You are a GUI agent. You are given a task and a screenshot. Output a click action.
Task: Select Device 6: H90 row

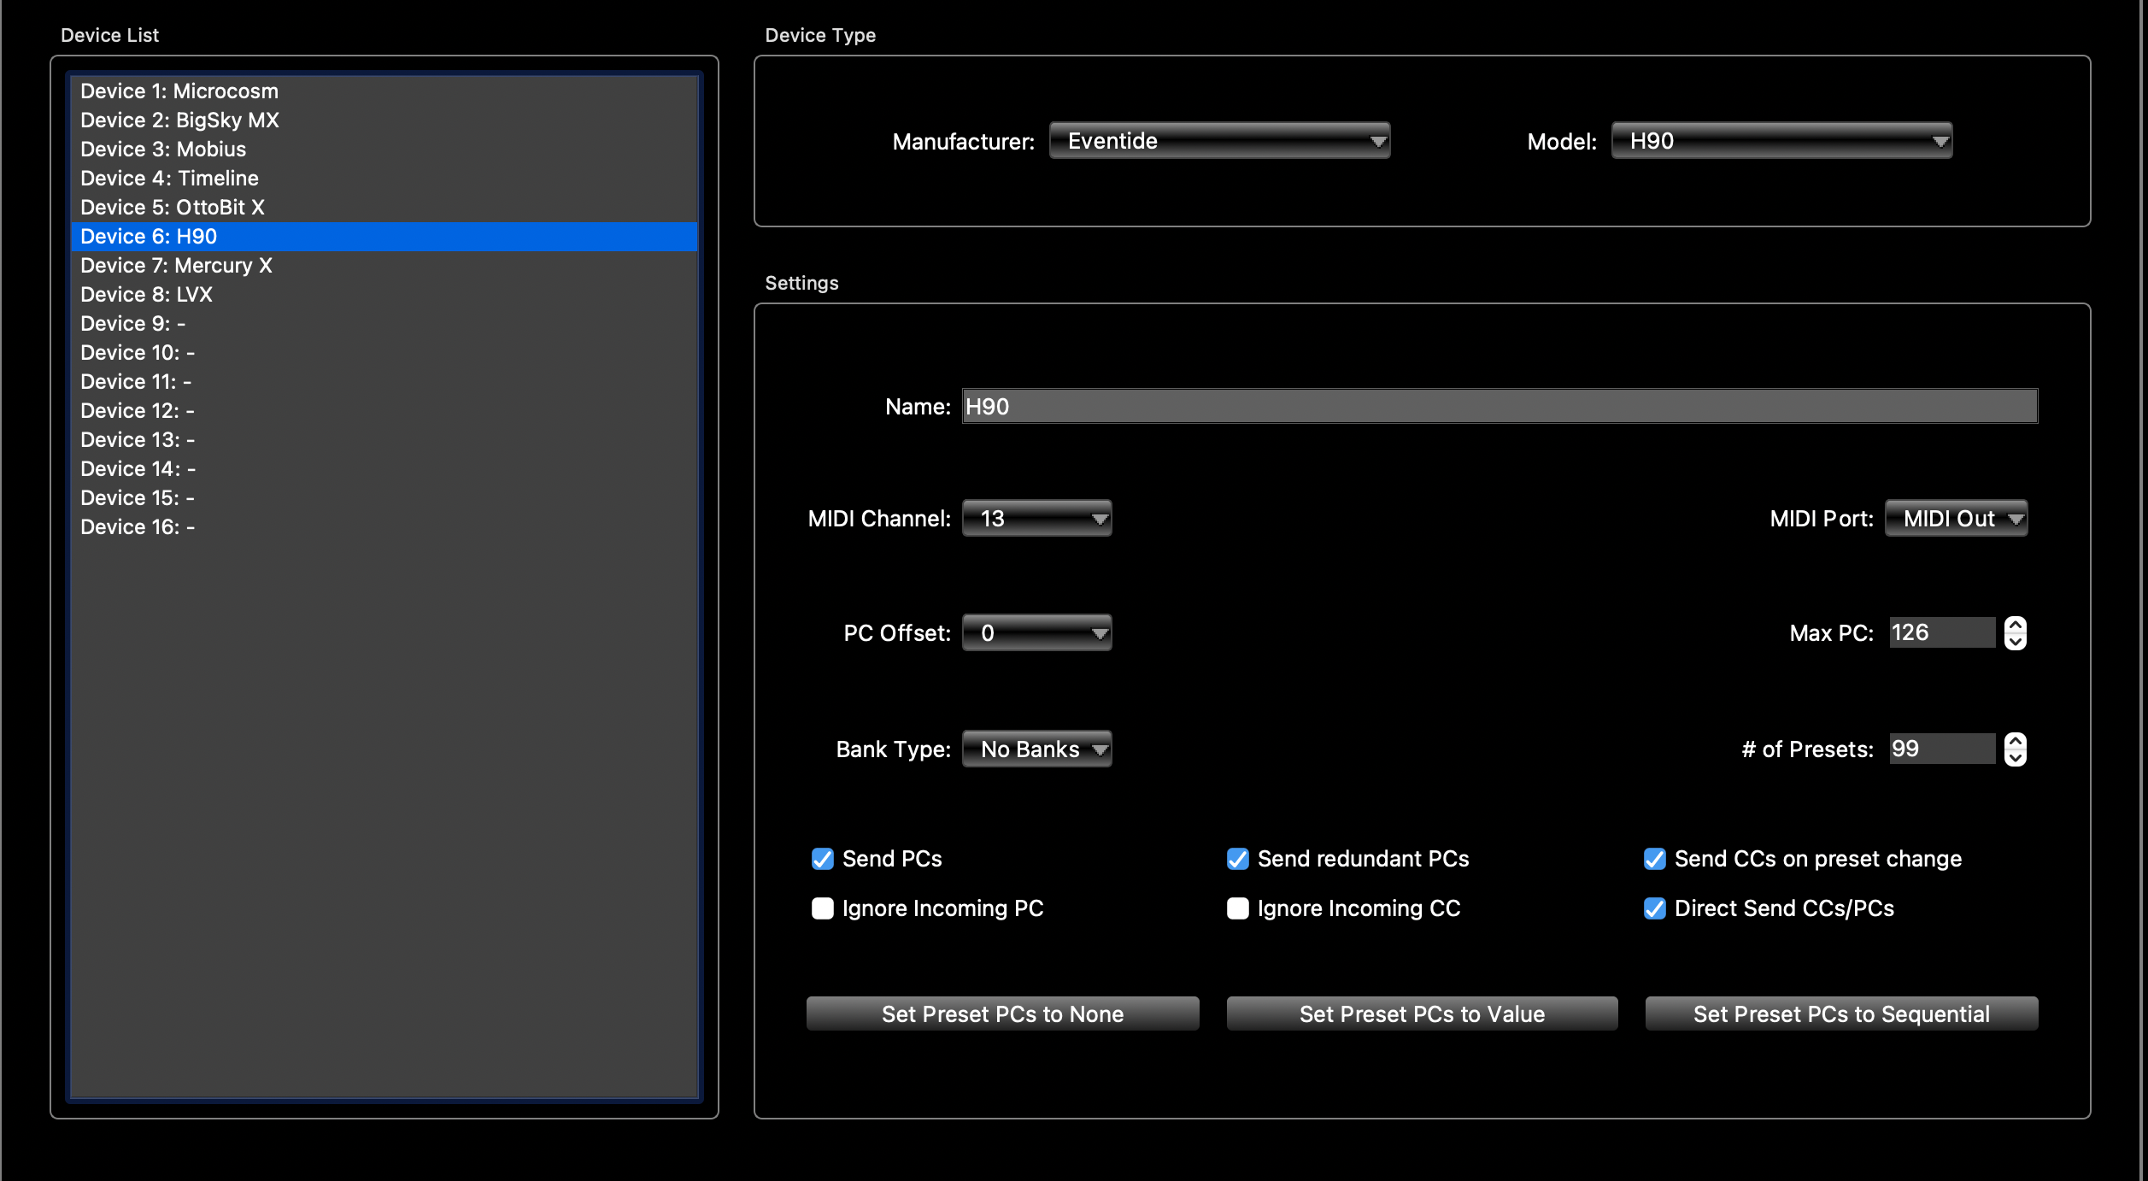pyautogui.click(x=384, y=237)
